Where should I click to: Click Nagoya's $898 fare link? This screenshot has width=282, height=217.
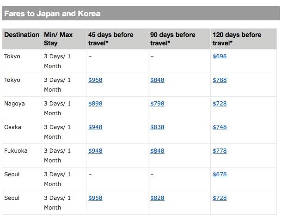[95, 104]
